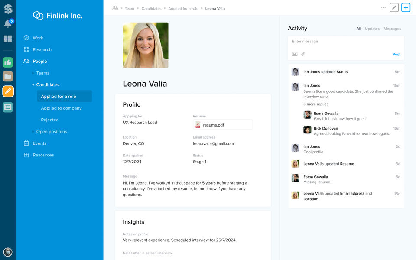This screenshot has height=260, width=416.
Task: Click the notes on profile text
Action: tap(179, 240)
